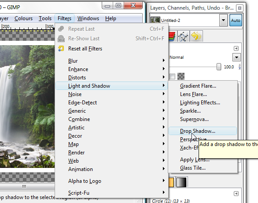Click the orange pattern swatch
This screenshot has height=203, width=258.
(171, 182)
